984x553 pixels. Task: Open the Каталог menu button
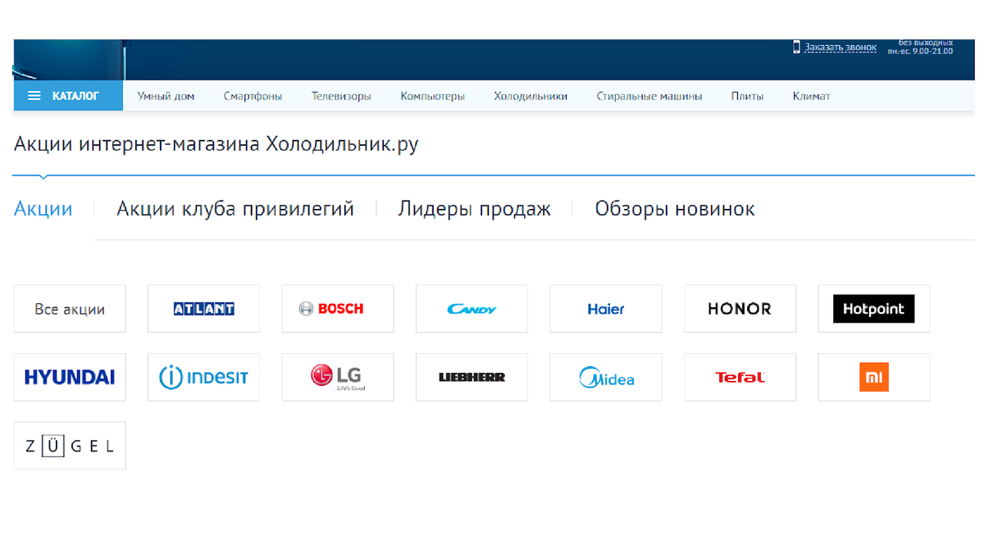pos(68,96)
